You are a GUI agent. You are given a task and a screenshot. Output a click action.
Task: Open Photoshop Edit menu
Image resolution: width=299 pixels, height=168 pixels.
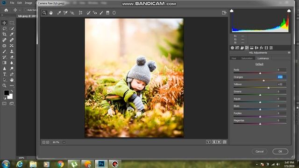(x=20, y=3)
